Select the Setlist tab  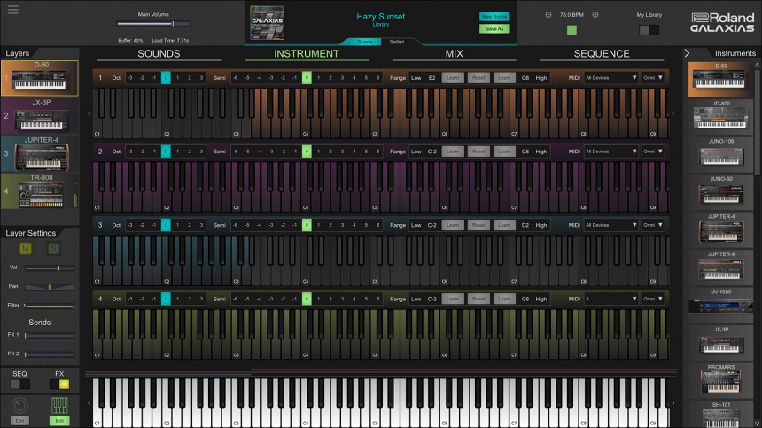(x=397, y=42)
